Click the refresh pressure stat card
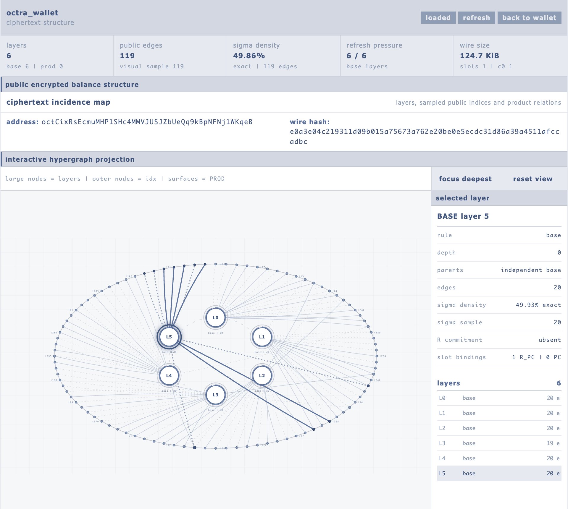The height and width of the screenshot is (509, 568). [x=397, y=56]
